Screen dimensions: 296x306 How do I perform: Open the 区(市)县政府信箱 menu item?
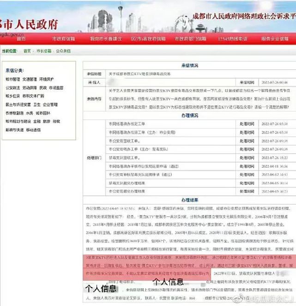coord(148,39)
